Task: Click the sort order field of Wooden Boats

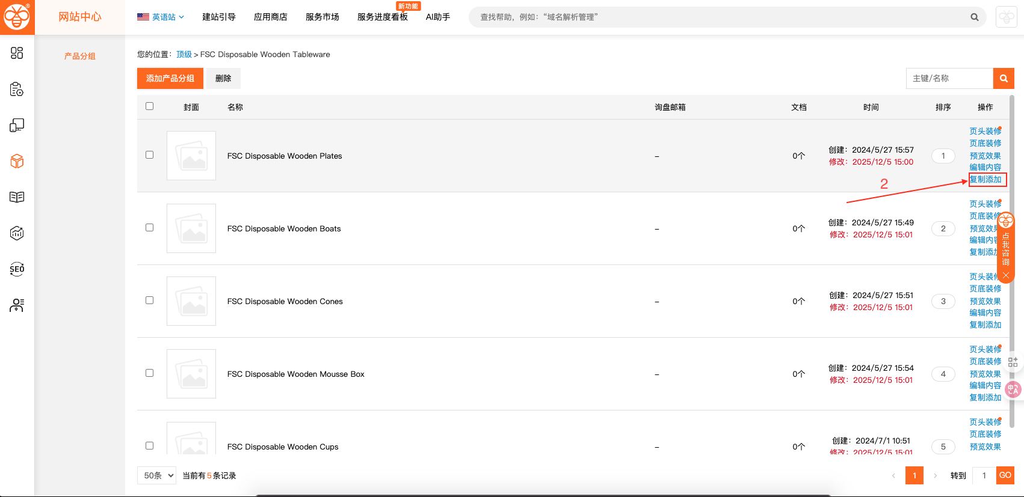Action: click(943, 228)
